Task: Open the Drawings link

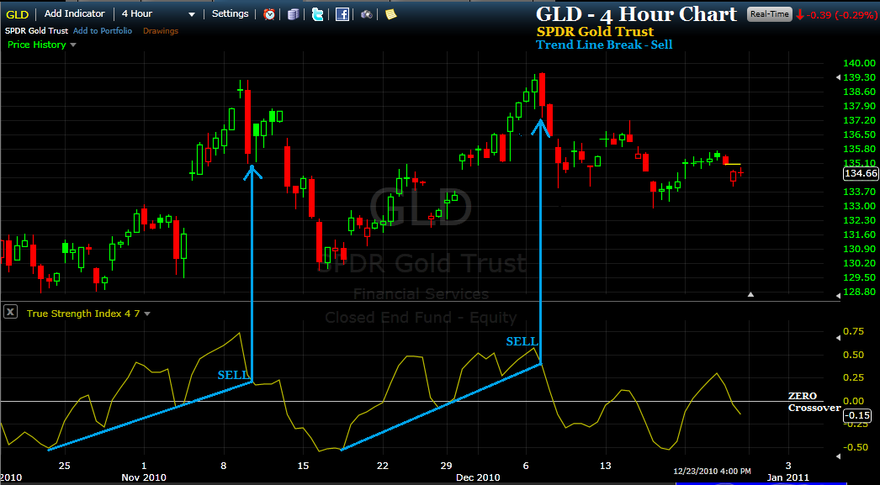Action: (x=161, y=31)
